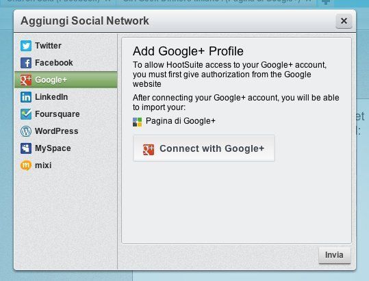Click the Facebook logo icon
This screenshot has width=369, height=281.
click(x=26, y=63)
